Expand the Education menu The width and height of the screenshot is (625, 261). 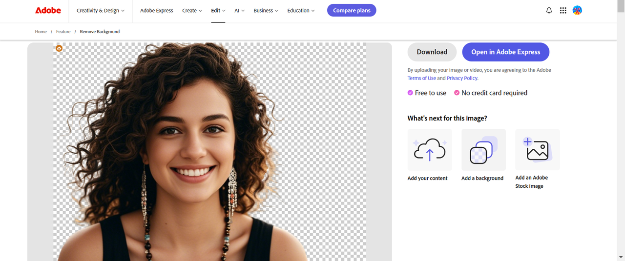[301, 11]
